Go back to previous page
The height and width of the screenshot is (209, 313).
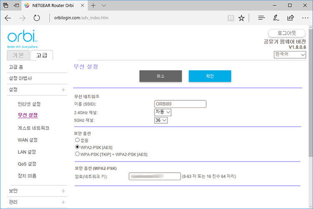pyautogui.click(x=8, y=18)
